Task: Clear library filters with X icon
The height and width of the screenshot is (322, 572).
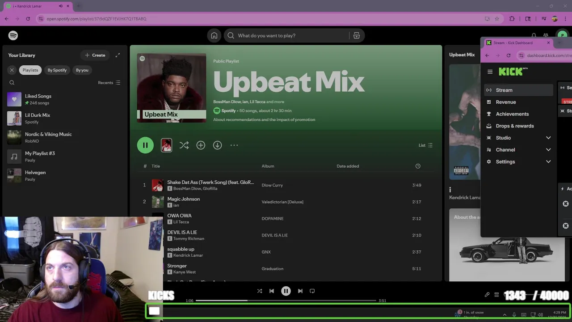Action: pos(12,70)
